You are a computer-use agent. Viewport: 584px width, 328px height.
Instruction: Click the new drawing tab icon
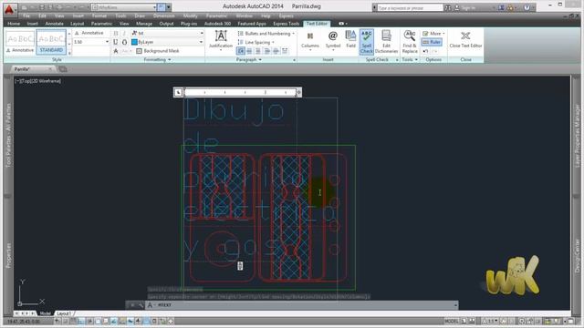(x=63, y=69)
